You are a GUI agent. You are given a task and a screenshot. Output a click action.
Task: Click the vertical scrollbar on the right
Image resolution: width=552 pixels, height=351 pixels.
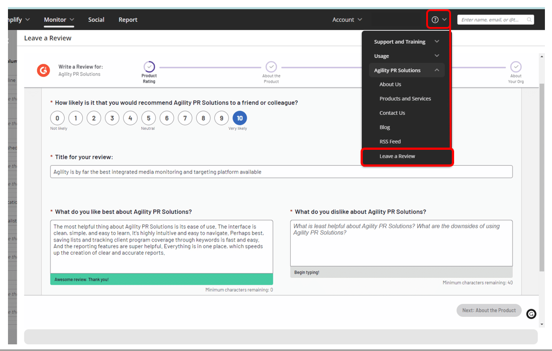pyautogui.click(x=542, y=177)
